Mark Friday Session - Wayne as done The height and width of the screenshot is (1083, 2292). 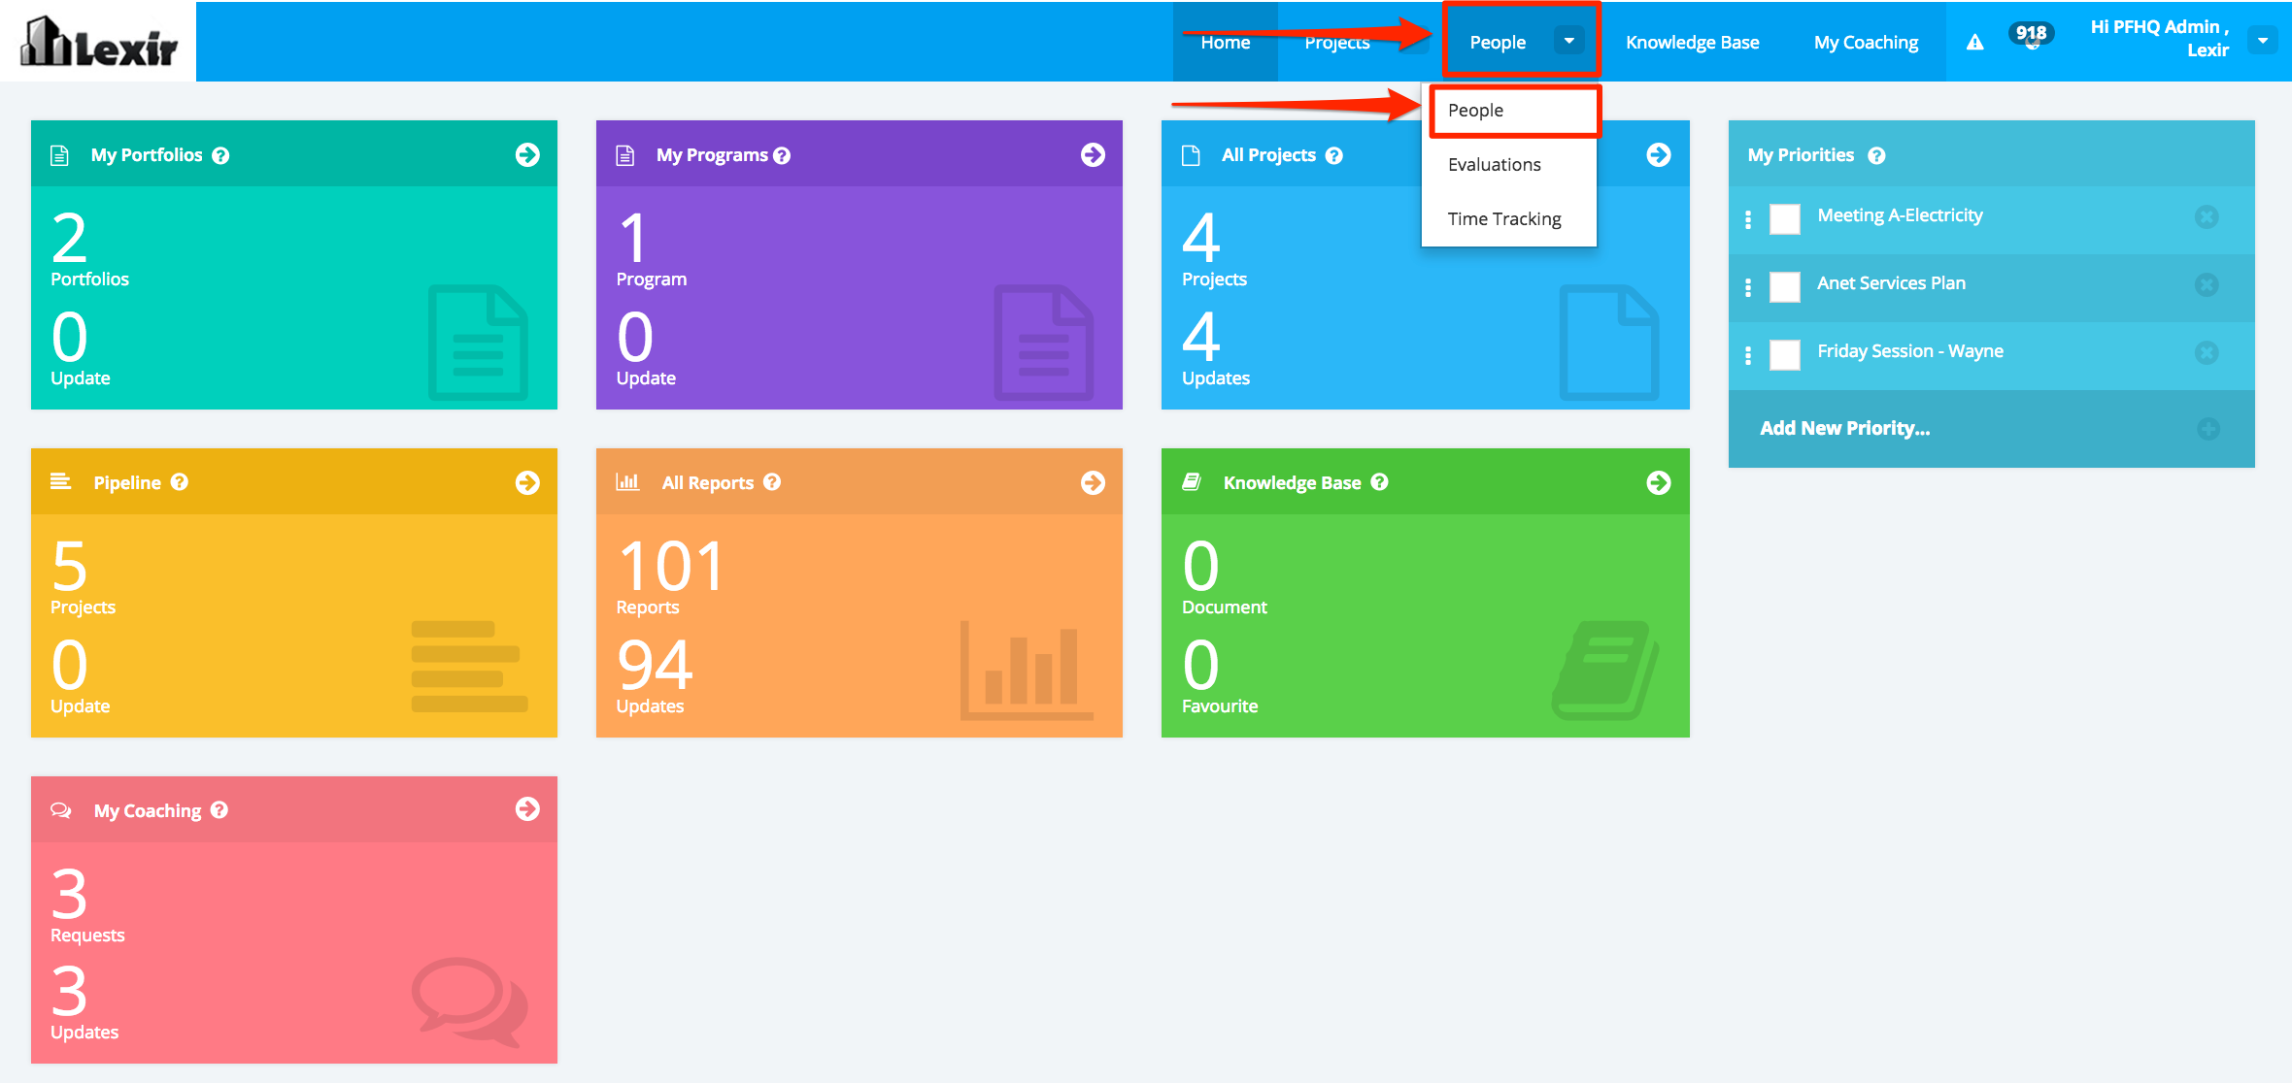click(x=1785, y=354)
